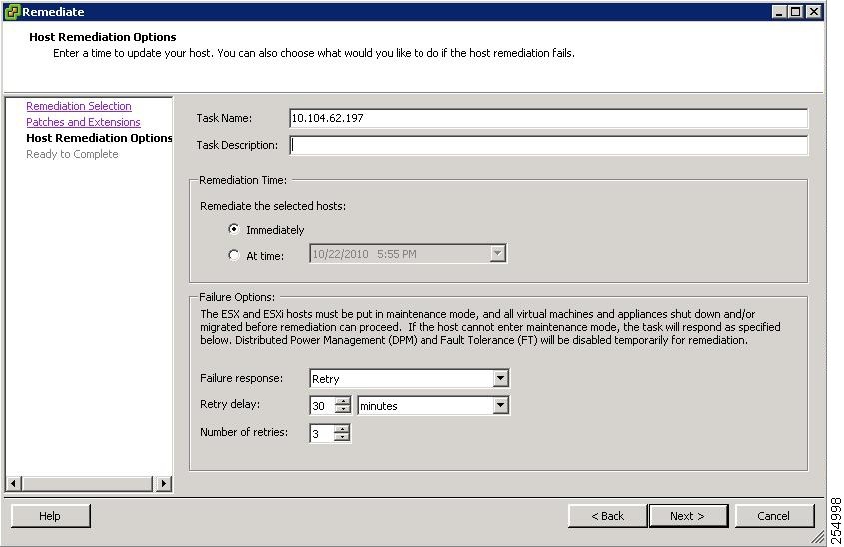Viewport: 844px width, 547px height.
Task: Close the Remediate window
Action: point(813,12)
